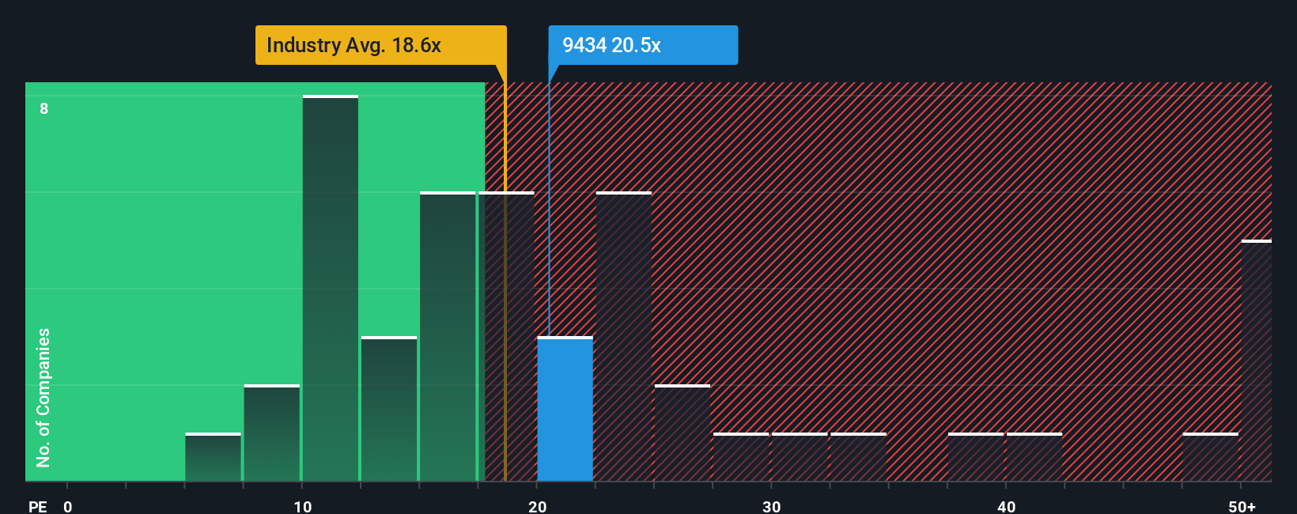
Task: Click the shortest green bar near PE 5
Action: pyautogui.click(x=213, y=457)
